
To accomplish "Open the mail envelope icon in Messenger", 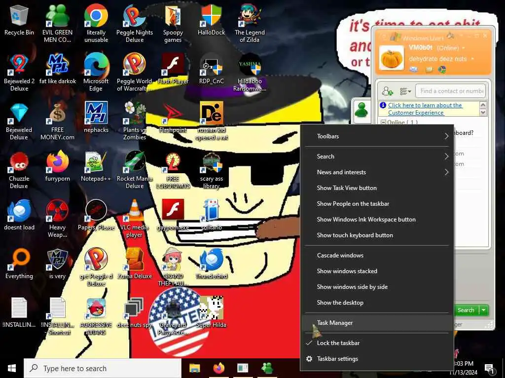I will point(414,69).
